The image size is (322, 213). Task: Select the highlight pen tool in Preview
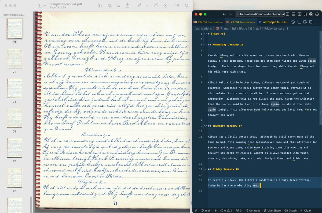139,6
